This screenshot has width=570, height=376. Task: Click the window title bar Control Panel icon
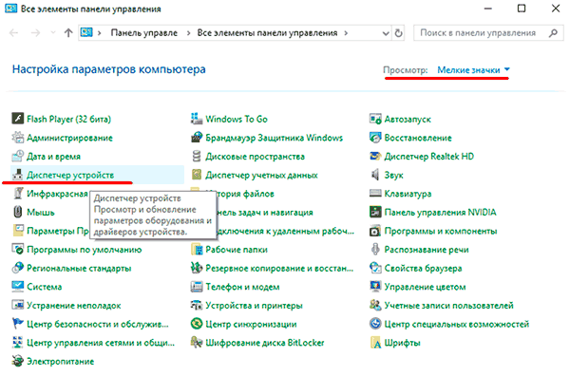(10, 8)
